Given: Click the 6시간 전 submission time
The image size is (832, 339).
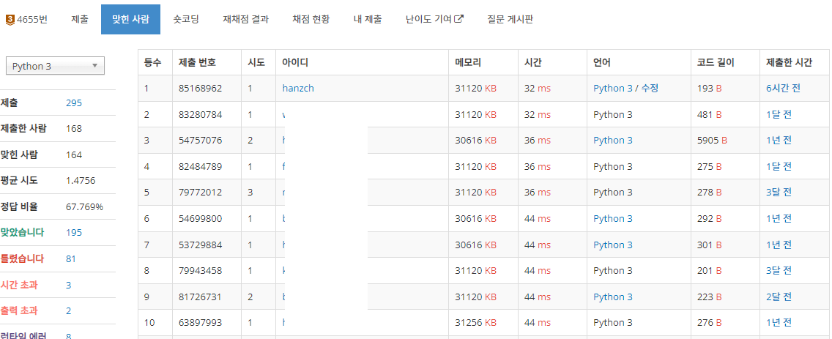Looking at the screenshot, I should (x=783, y=89).
